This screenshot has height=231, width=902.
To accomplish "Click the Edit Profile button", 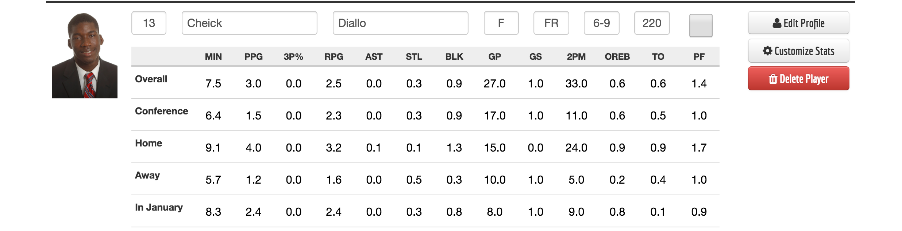I will pos(798,23).
